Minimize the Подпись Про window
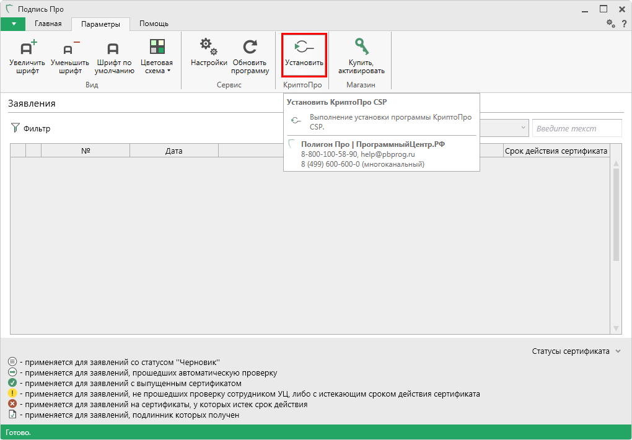The image size is (632, 440). point(584,10)
